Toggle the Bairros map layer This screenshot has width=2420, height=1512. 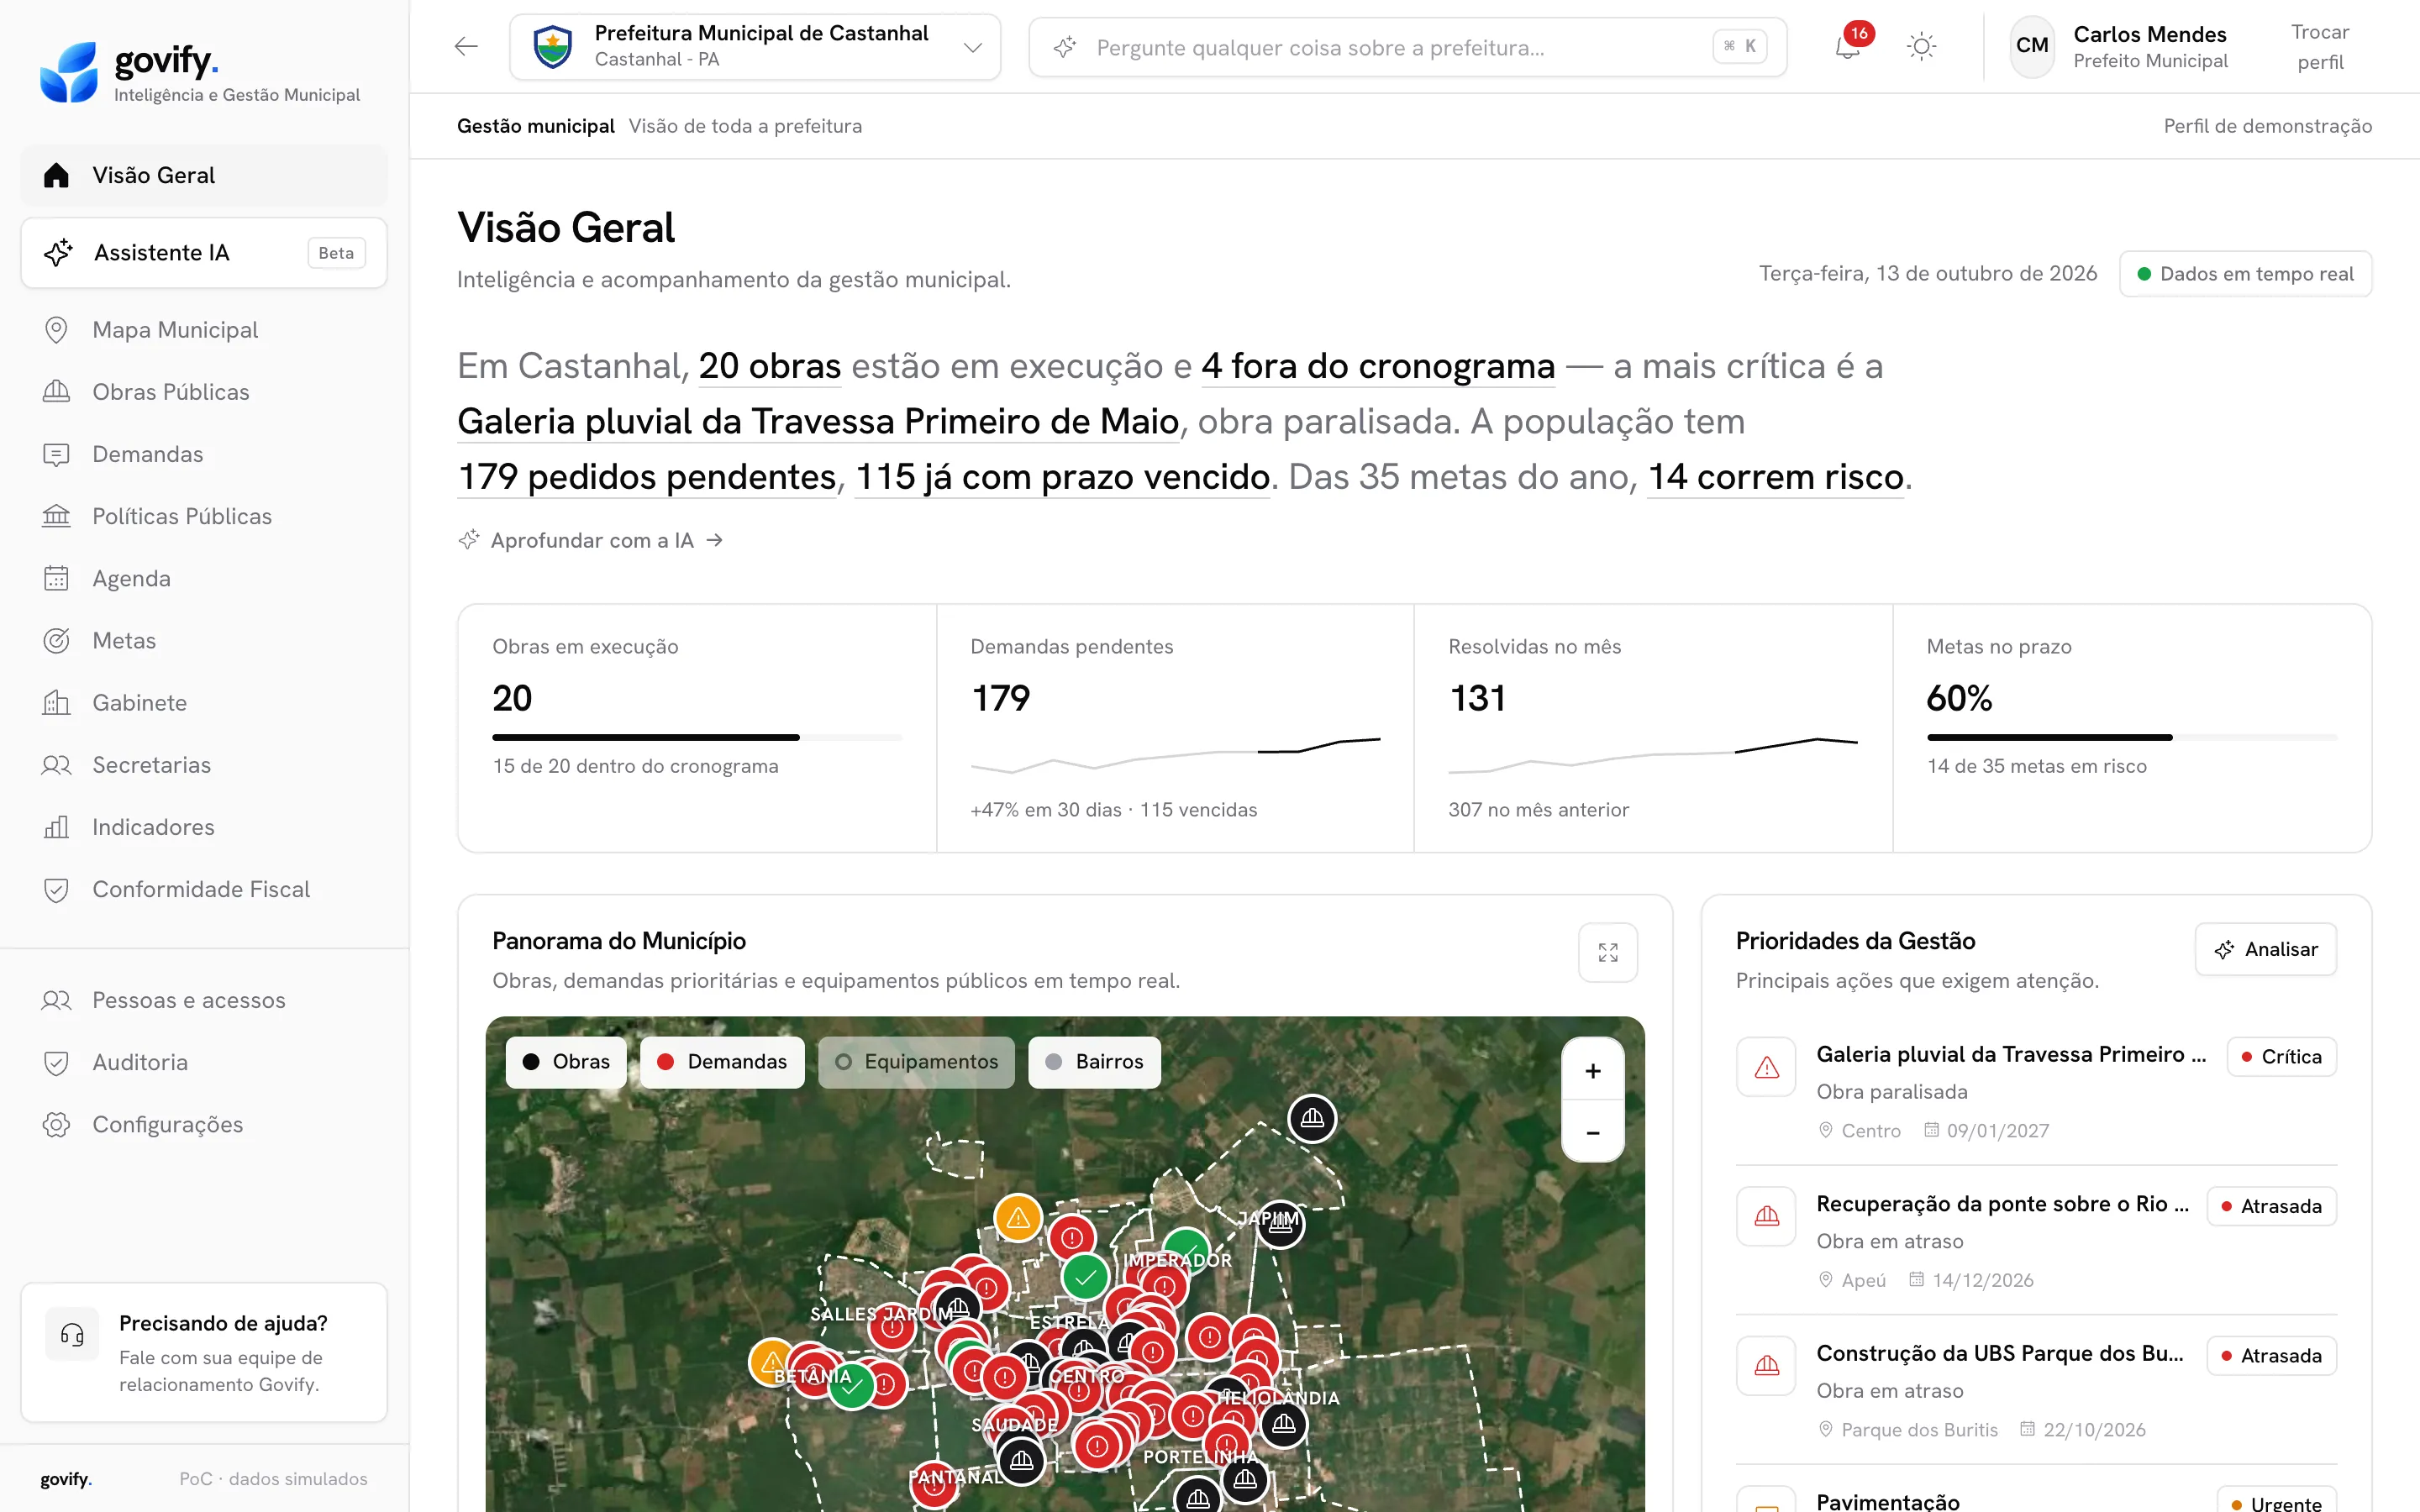(1094, 1062)
